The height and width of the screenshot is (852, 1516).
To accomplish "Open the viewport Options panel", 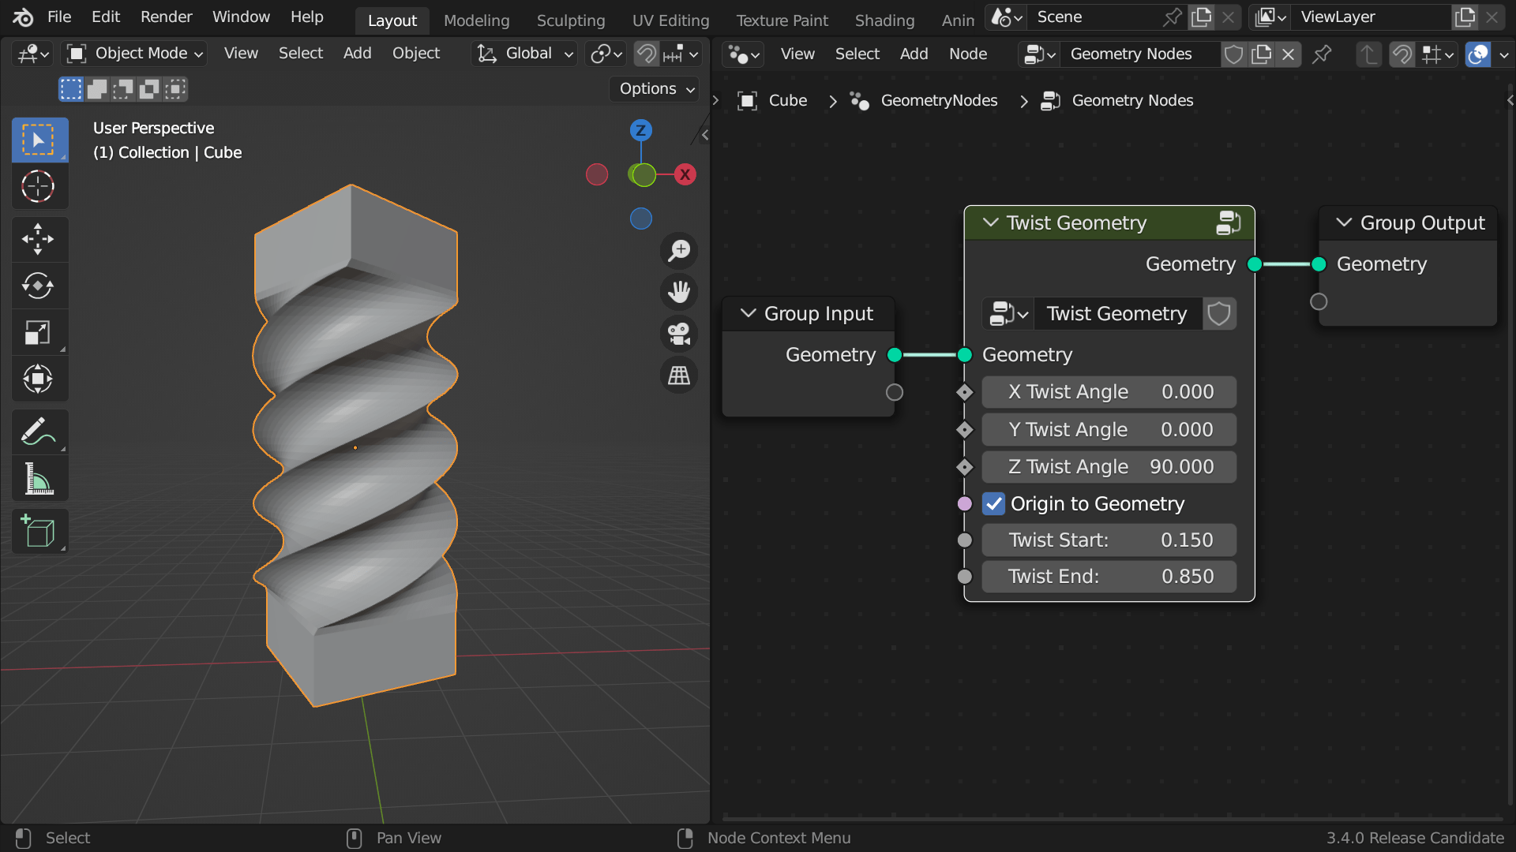I will pos(653,88).
